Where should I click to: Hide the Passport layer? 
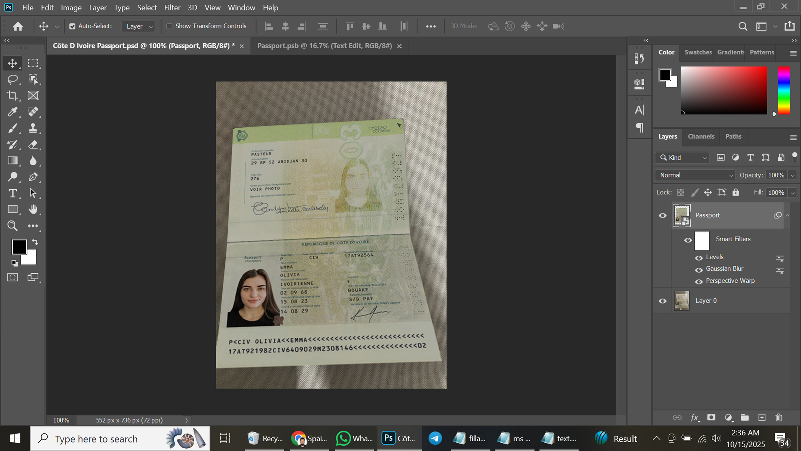pyautogui.click(x=663, y=215)
